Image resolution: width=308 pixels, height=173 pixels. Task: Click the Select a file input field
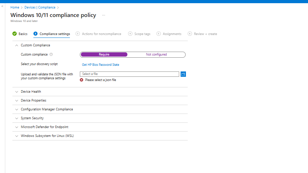click(x=130, y=74)
